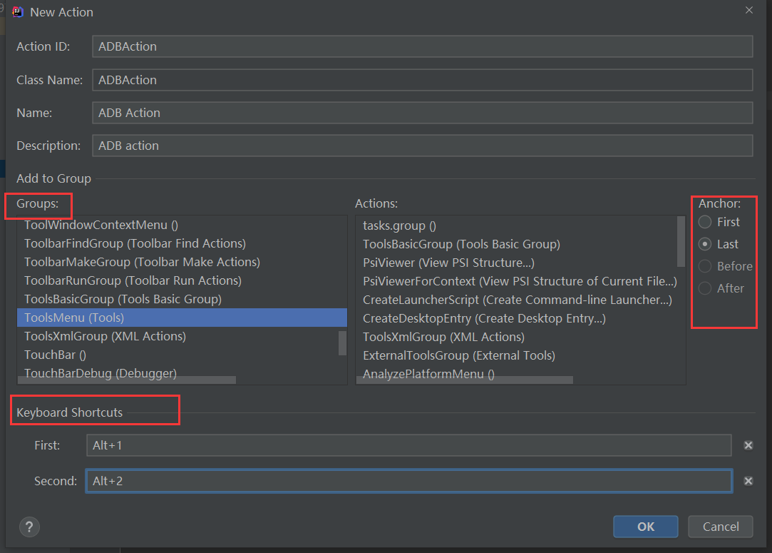The image size is (772, 553).
Task: Select tasks.group in the Actions list
Action: tap(399, 225)
